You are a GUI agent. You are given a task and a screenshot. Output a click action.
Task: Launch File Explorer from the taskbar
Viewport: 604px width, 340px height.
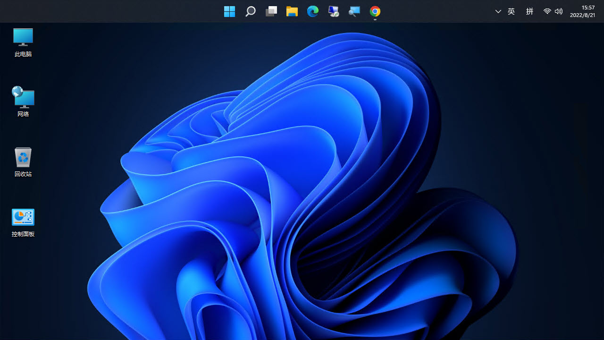(292, 11)
